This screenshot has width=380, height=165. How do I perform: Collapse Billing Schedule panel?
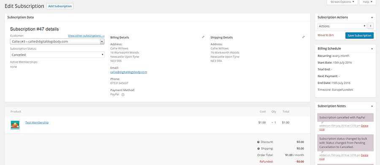pyautogui.click(x=372, y=49)
